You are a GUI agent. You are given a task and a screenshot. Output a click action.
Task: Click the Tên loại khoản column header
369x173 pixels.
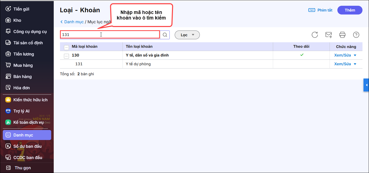point(139,46)
